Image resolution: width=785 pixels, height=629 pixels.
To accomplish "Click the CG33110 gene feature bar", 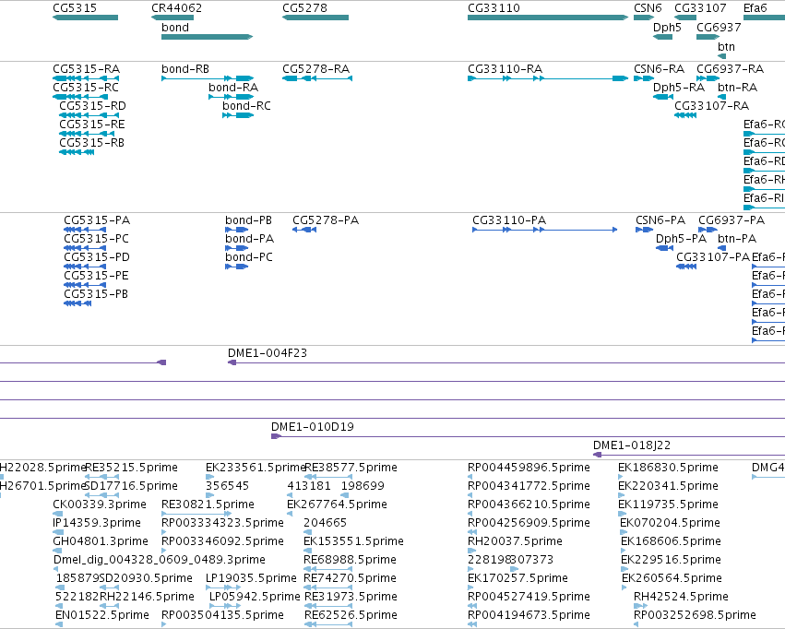I will (548, 18).
